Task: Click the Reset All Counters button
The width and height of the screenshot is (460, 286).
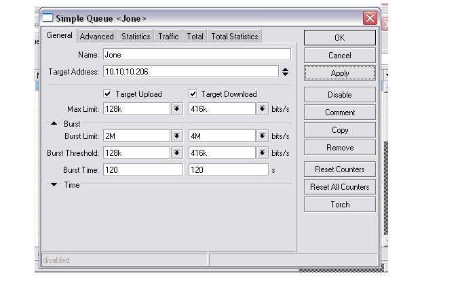Action: click(340, 186)
